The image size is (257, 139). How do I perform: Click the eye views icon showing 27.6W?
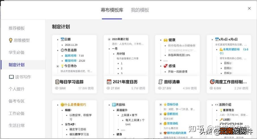[108, 88]
